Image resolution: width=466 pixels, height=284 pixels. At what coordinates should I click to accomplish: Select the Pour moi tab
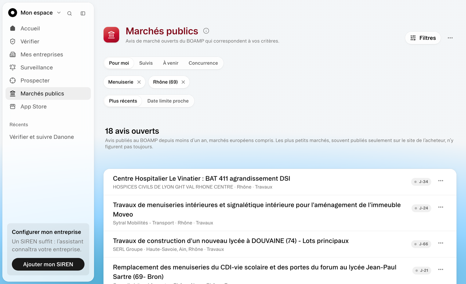tap(119, 63)
